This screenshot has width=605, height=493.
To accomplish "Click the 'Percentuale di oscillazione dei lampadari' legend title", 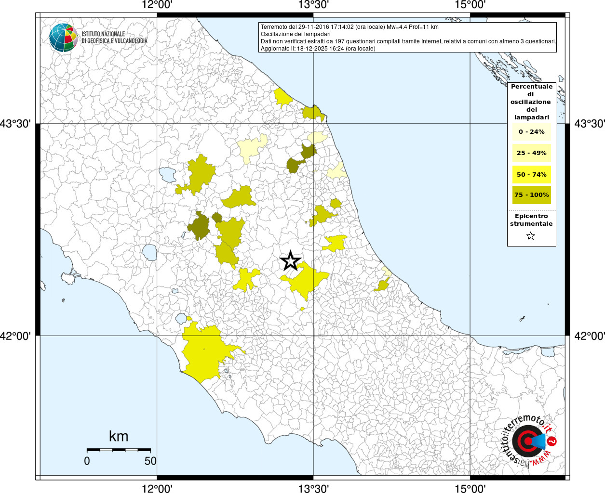I will [x=531, y=102].
